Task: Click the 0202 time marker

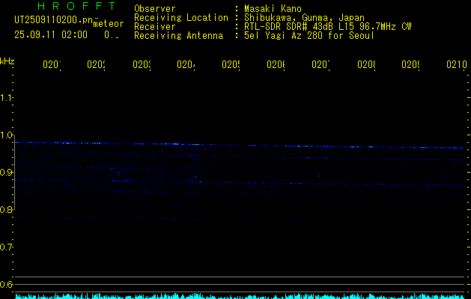Action: tap(96, 64)
